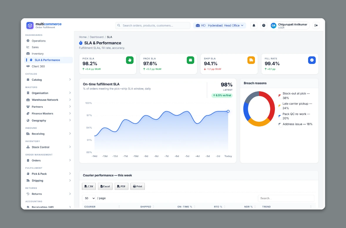Click the Pick SLA hand icon
The width and height of the screenshot is (346, 228).
[x=130, y=60]
